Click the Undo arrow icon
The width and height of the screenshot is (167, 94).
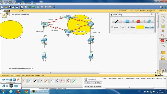point(29,7)
